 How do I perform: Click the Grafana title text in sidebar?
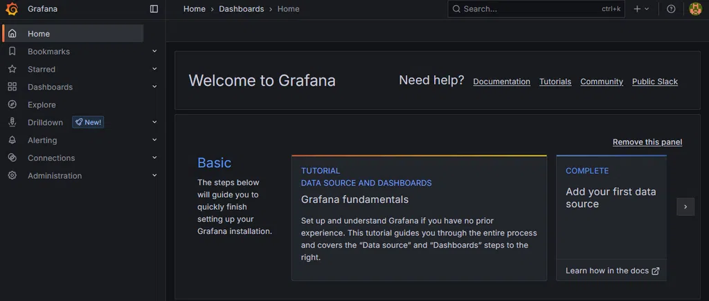(x=42, y=8)
